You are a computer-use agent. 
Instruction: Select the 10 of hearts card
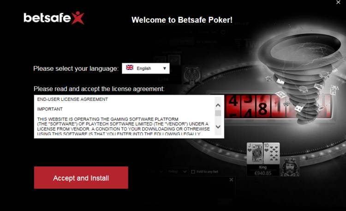(x=272, y=153)
